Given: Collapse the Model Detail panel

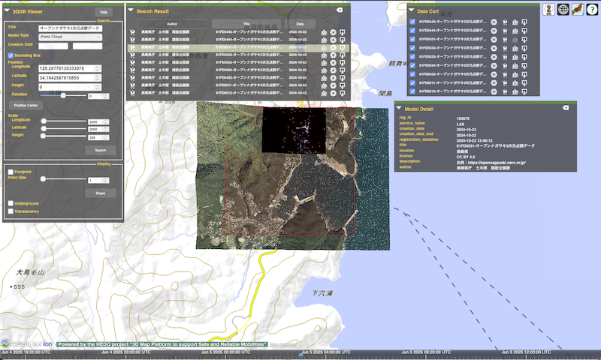Looking at the screenshot, I should click(399, 108).
